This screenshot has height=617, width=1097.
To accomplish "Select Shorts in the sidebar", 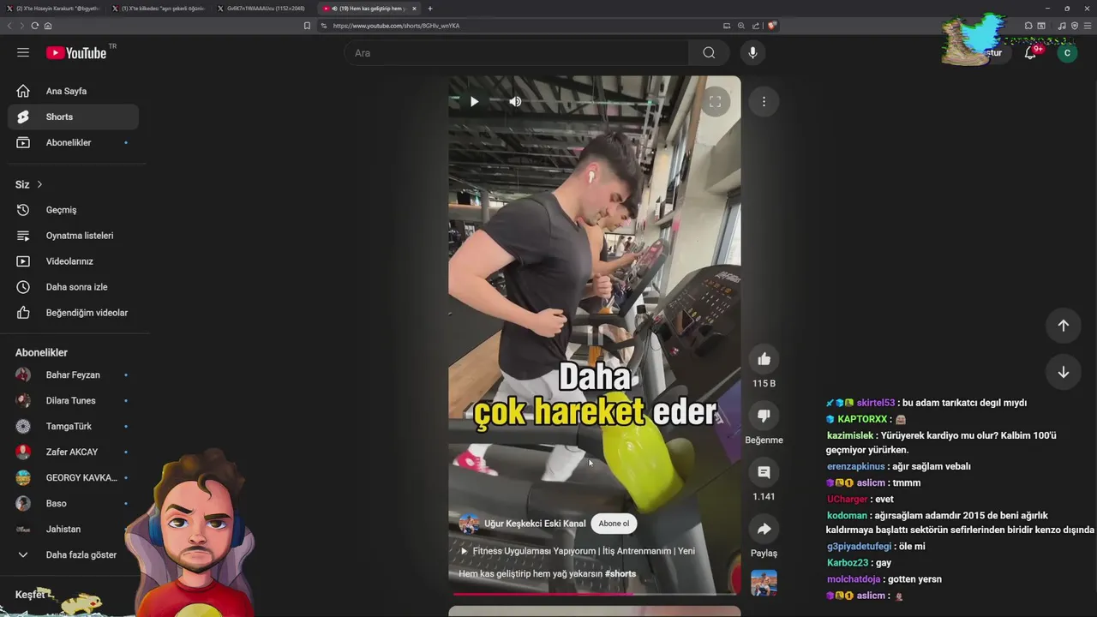I will [x=73, y=117].
